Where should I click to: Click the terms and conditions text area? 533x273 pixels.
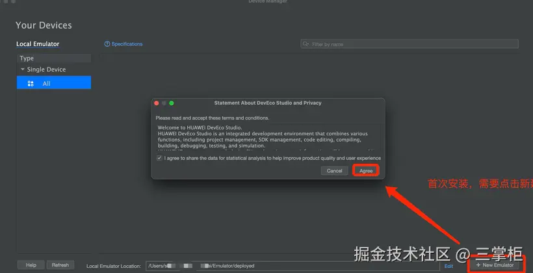coord(268,137)
